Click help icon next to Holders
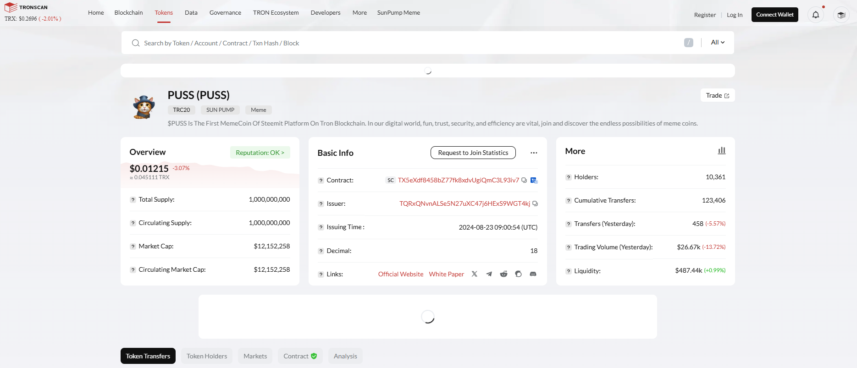This screenshot has width=857, height=368. [x=569, y=177]
